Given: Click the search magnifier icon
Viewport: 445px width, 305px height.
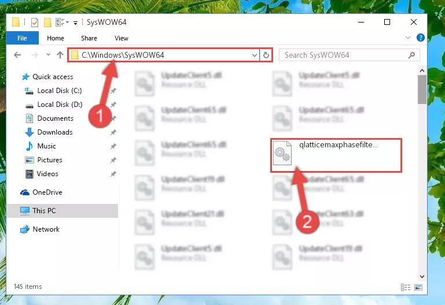Looking at the screenshot, I should (x=411, y=55).
